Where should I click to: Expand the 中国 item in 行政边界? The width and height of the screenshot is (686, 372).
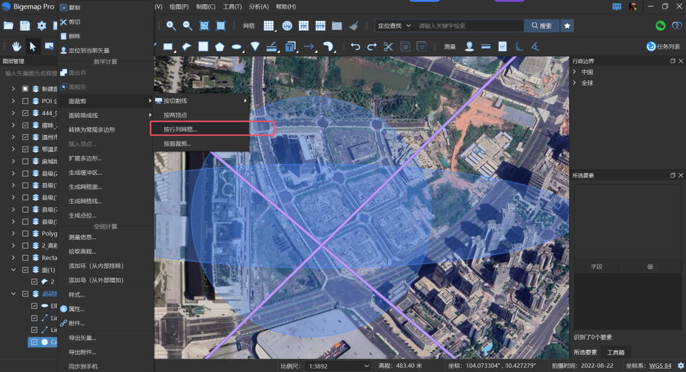[575, 71]
